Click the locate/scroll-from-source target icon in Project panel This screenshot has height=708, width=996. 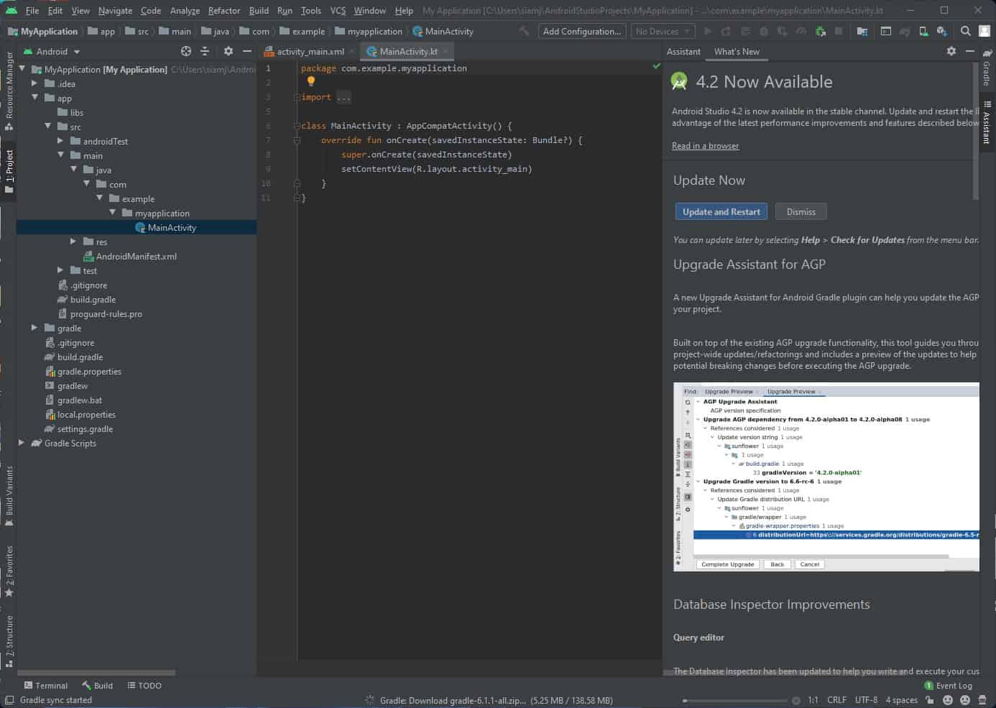coord(186,51)
